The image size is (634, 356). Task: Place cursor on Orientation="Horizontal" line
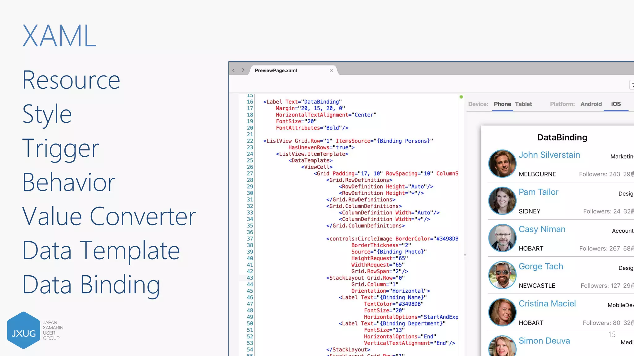(391, 291)
